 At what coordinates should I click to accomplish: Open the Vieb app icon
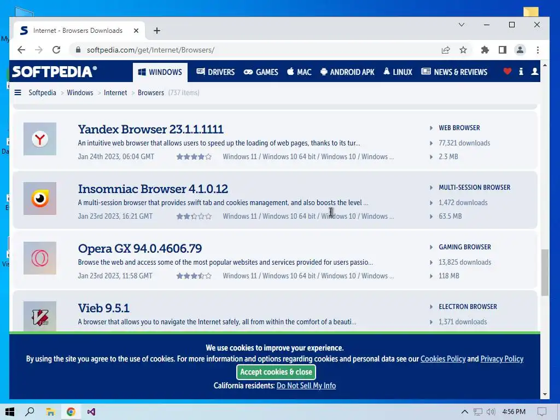(x=39, y=317)
